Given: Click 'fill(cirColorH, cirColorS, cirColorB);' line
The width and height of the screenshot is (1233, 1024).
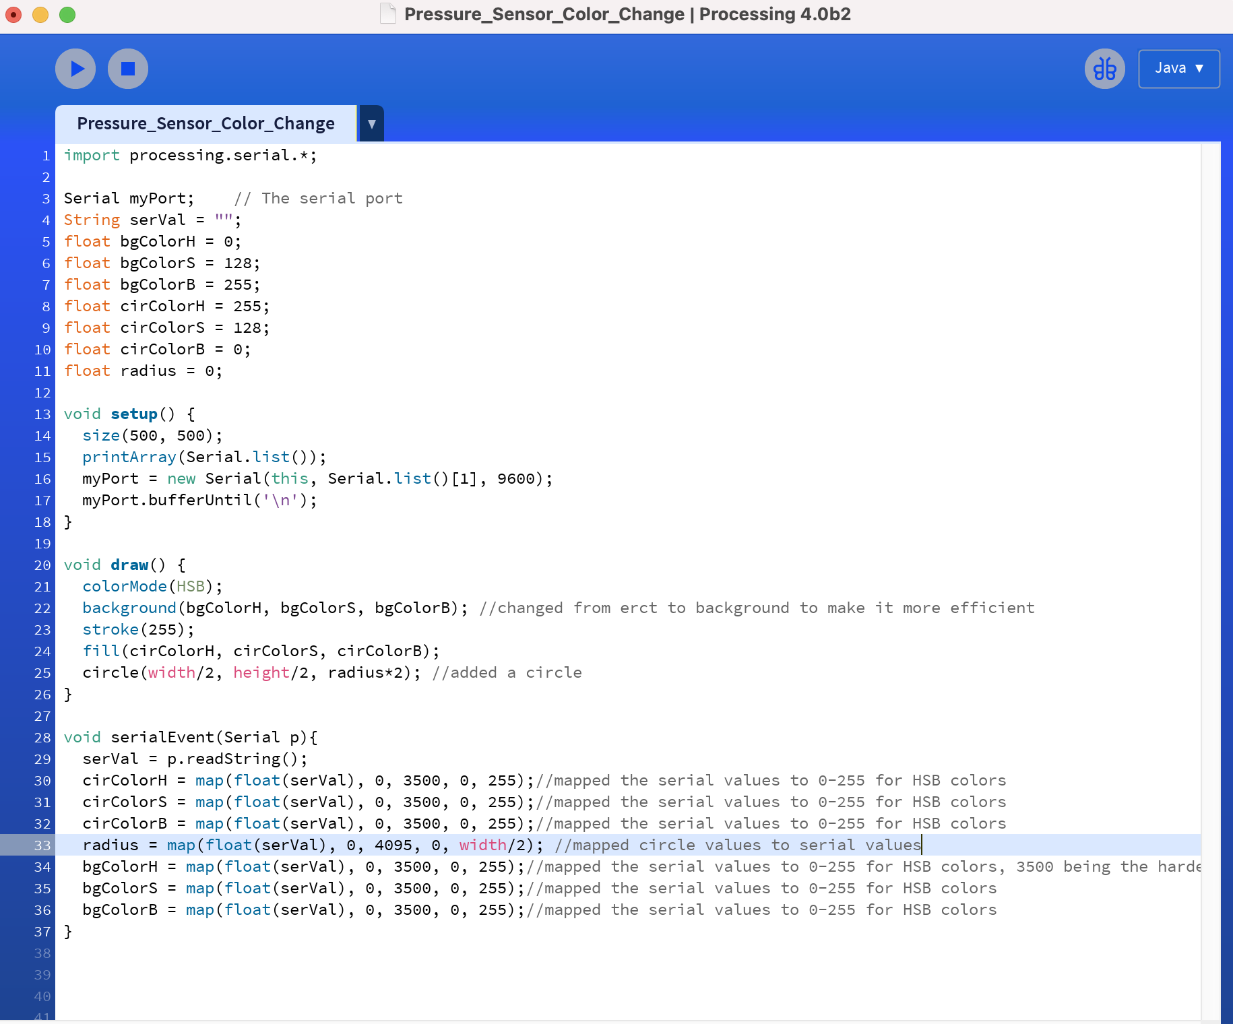Looking at the screenshot, I should (261, 651).
